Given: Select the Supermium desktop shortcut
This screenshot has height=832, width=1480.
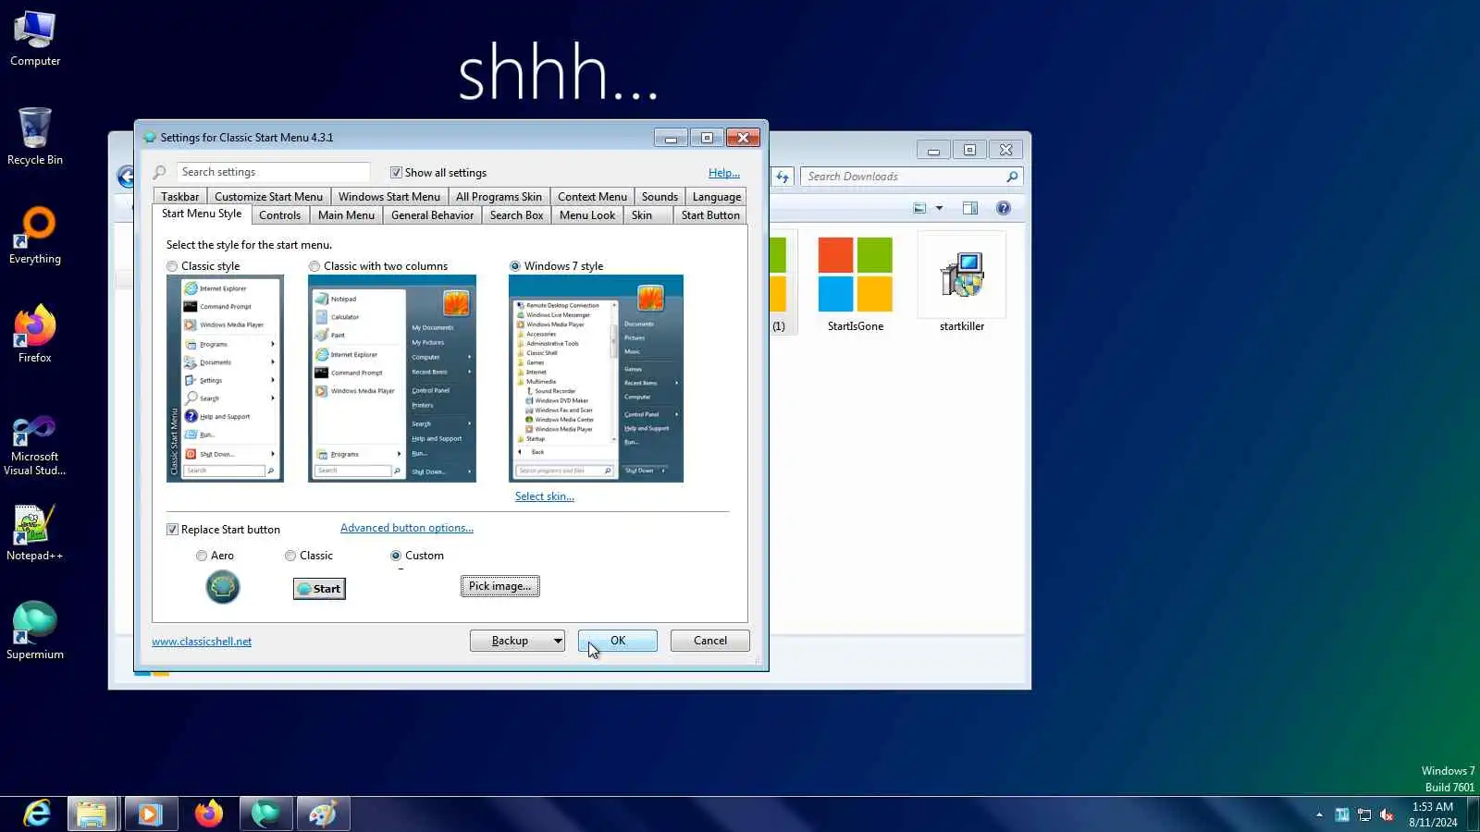Looking at the screenshot, I should pyautogui.click(x=35, y=631).
